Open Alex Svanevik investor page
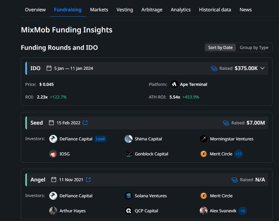This screenshot has width=279, height=221. tap(223, 211)
